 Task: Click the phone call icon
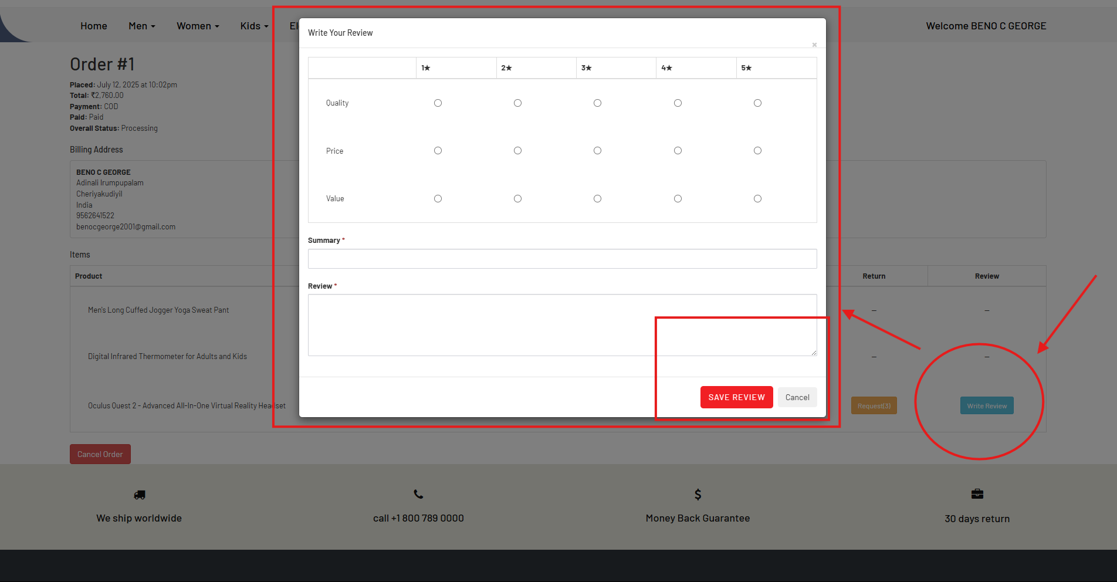(x=418, y=494)
